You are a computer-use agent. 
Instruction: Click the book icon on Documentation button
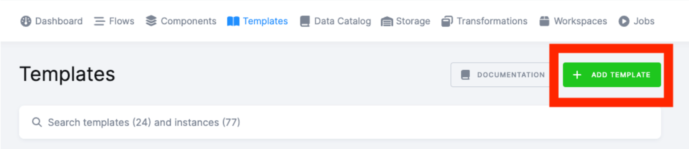pos(465,75)
